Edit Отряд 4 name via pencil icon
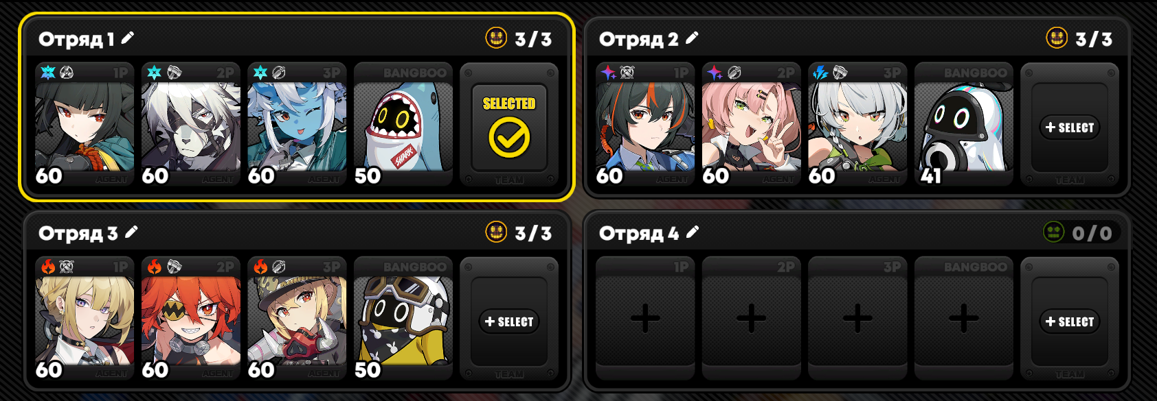The image size is (1157, 401). (x=693, y=232)
